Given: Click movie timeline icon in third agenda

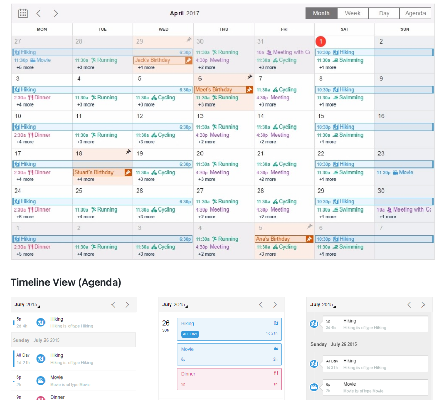Looking at the screenshot, I should pyautogui.click(x=314, y=387).
